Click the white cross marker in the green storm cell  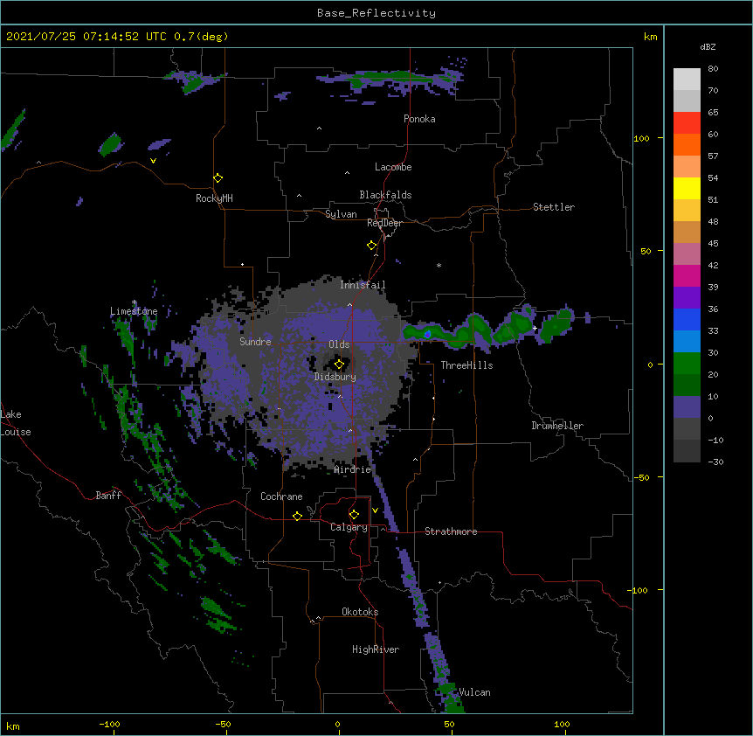[x=535, y=328]
